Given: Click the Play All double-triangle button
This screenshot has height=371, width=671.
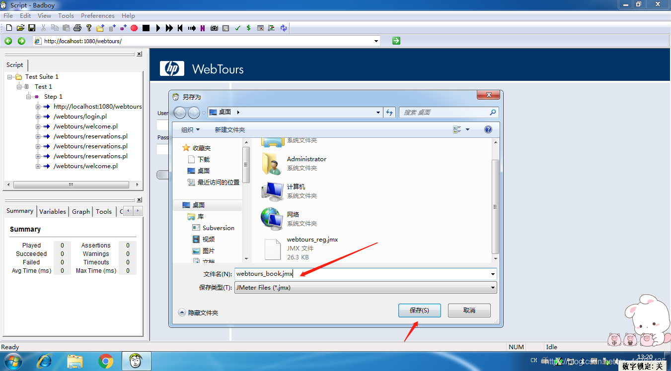Looking at the screenshot, I should 169,28.
